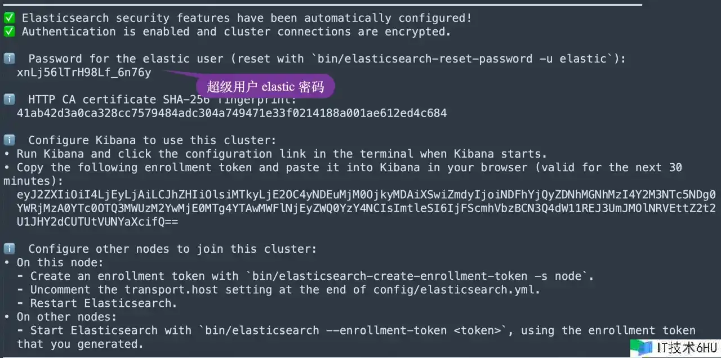Click the green checkmark beside security features line
The width and height of the screenshot is (721, 358).
[9, 18]
